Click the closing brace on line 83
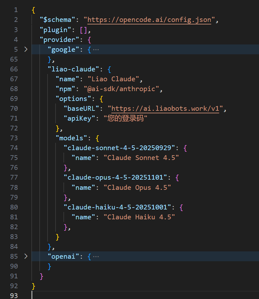This screenshot has width=259, height=299. 57,237
